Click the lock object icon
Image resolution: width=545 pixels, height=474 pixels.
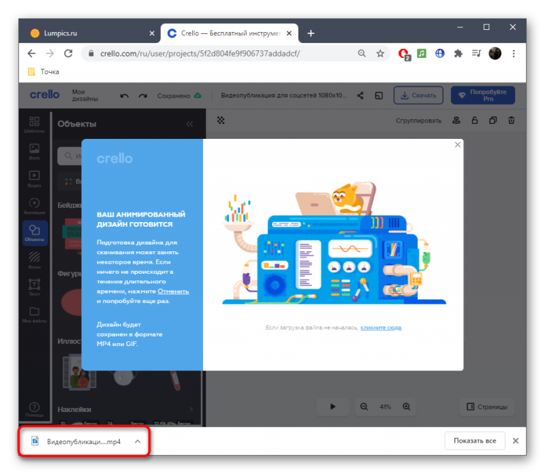[x=474, y=121]
